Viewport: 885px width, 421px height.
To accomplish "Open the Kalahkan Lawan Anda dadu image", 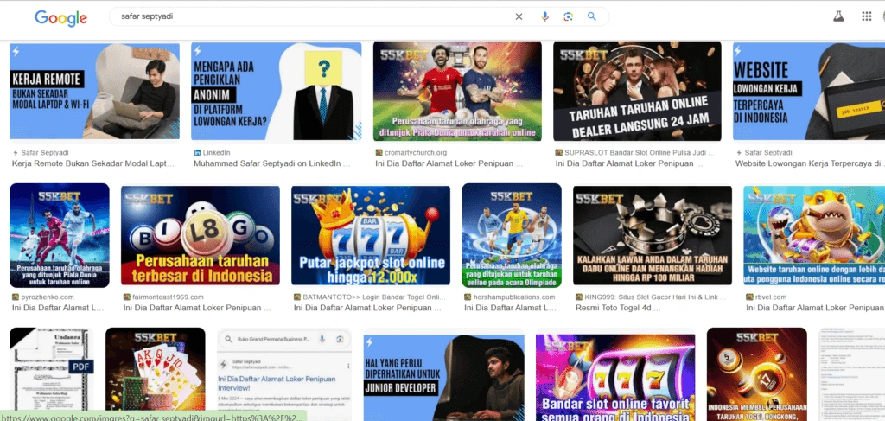I will (x=653, y=235).
